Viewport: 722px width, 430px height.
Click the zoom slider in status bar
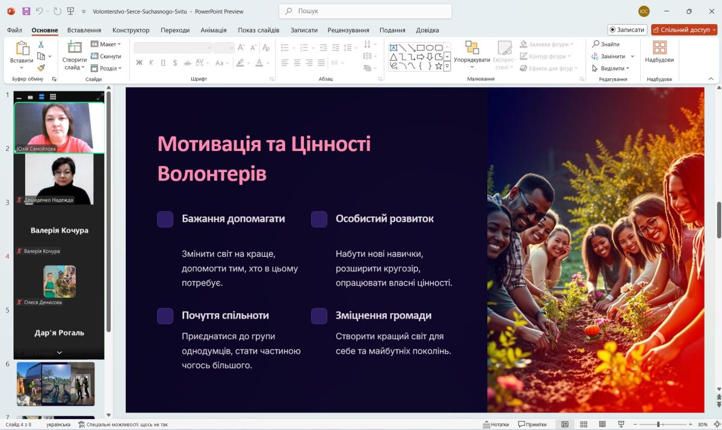point(659,425)
